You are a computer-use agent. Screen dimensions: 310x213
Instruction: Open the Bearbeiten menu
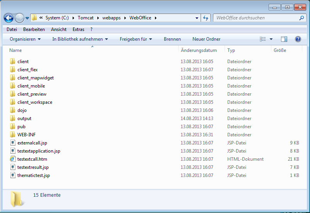click(x=34, y=29)
